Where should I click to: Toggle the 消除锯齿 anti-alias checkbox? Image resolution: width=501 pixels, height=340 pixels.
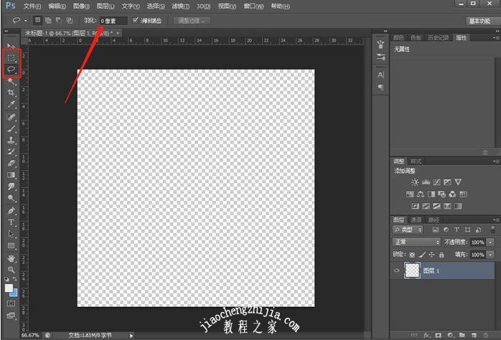pyautogui.click(x=136, y=21)
